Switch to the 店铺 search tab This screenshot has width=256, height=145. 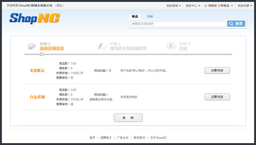click(150, 16)
